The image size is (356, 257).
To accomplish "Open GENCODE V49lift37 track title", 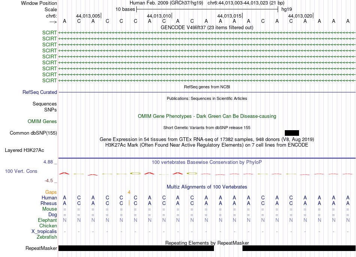I will click(207, 27).
